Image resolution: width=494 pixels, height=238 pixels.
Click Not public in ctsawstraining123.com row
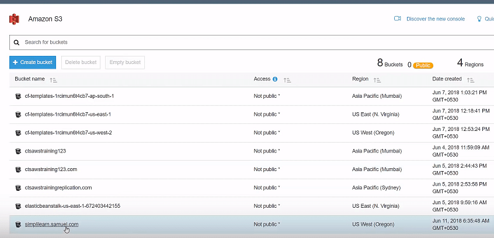click(x=267, y=169)
